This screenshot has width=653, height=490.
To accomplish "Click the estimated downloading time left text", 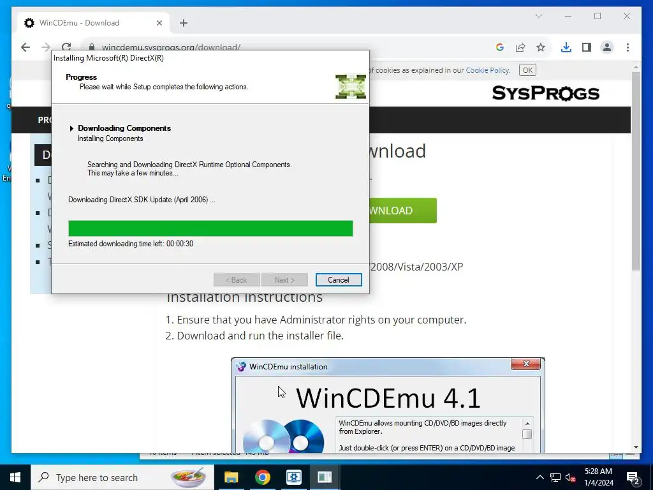I will pos(131,244).
